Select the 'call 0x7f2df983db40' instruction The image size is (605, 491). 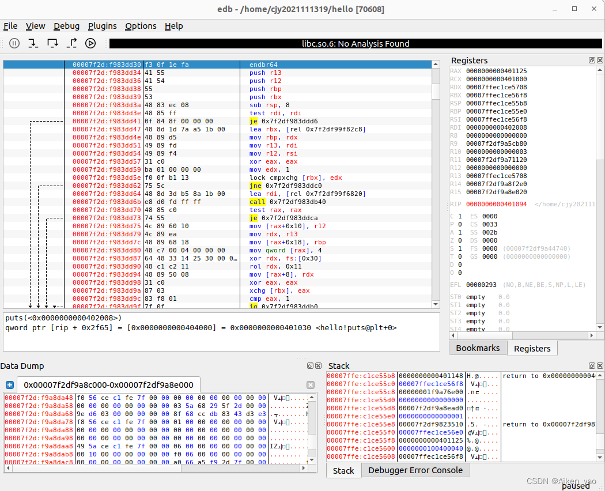coord(288,202)
